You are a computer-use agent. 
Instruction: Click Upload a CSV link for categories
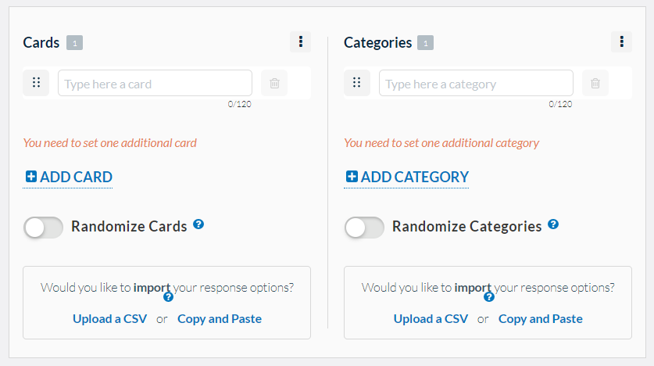(431, 319)
